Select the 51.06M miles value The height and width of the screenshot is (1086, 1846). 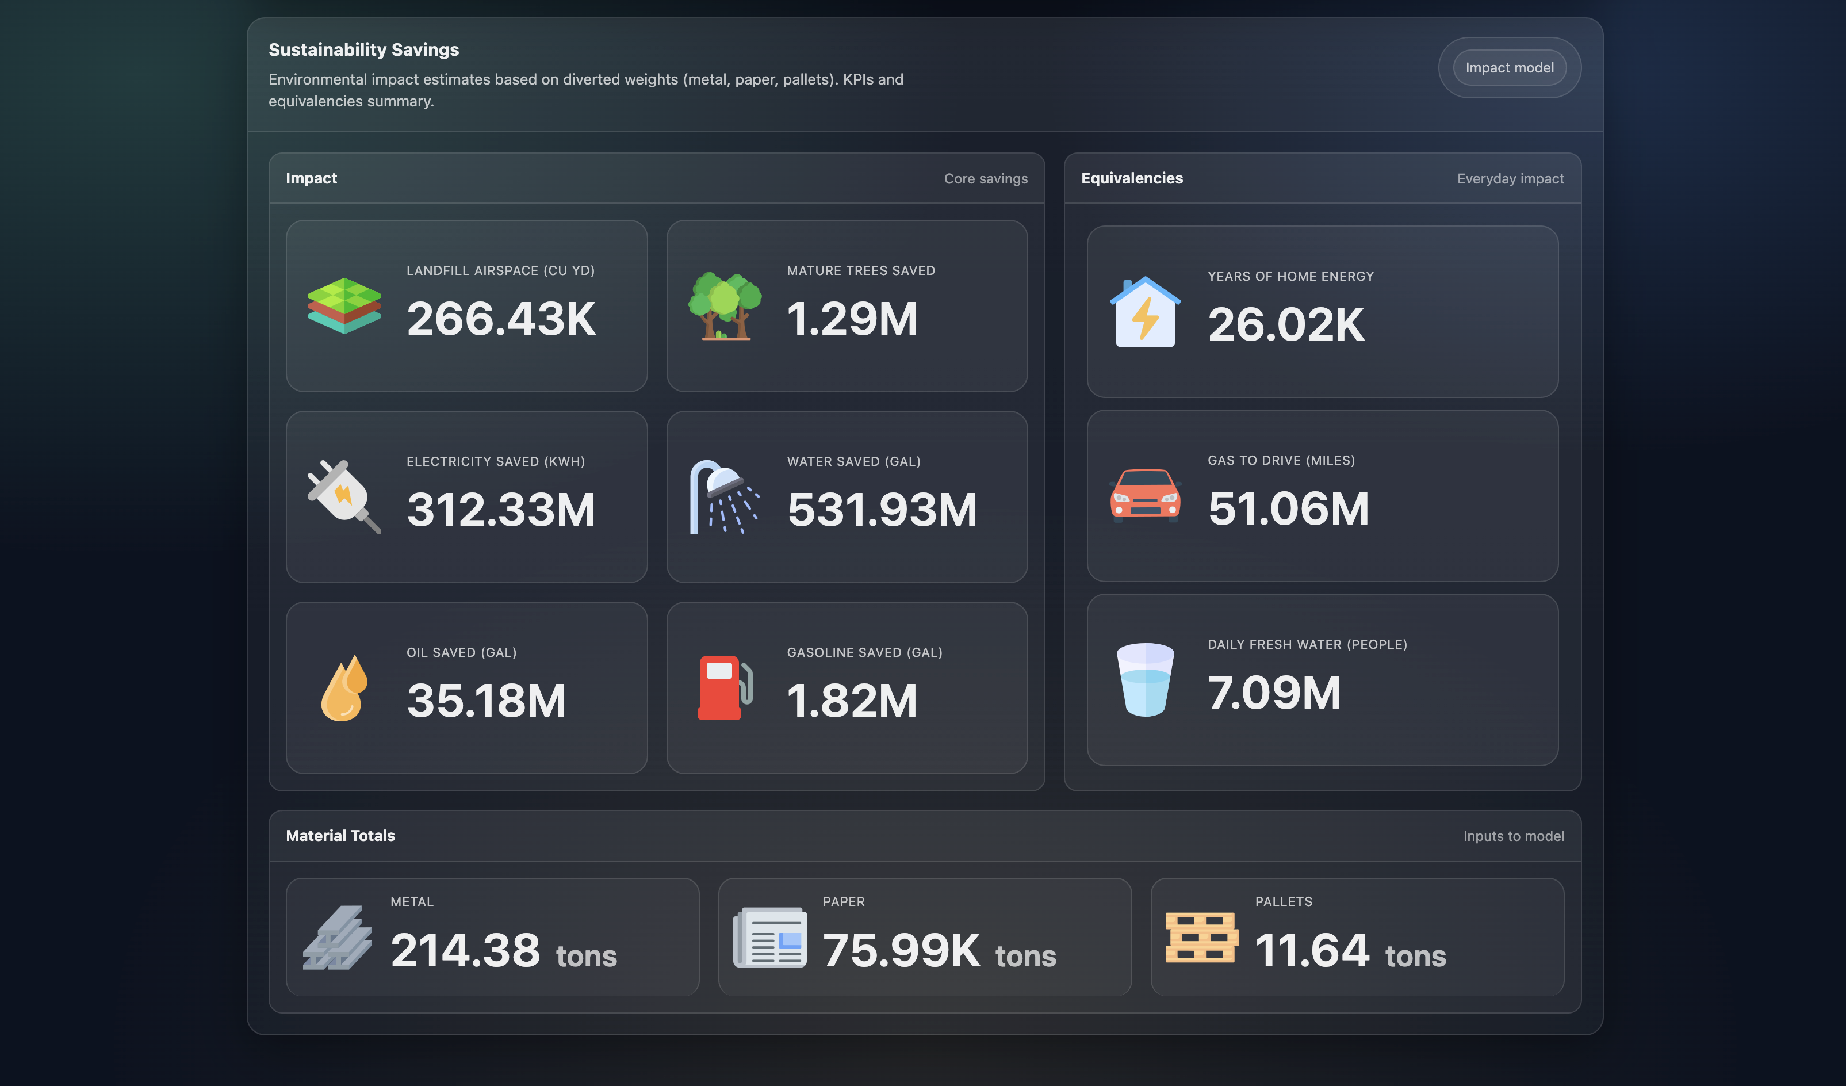pos(1289,508)
